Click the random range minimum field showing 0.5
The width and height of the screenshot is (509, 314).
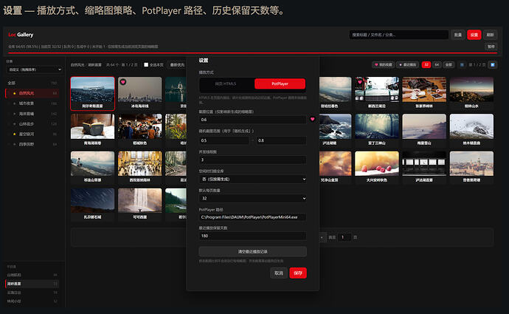[224, 140]
